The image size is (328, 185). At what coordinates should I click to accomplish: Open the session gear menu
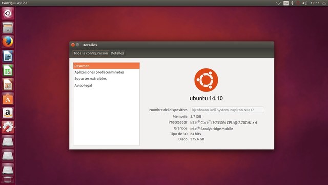324,3
